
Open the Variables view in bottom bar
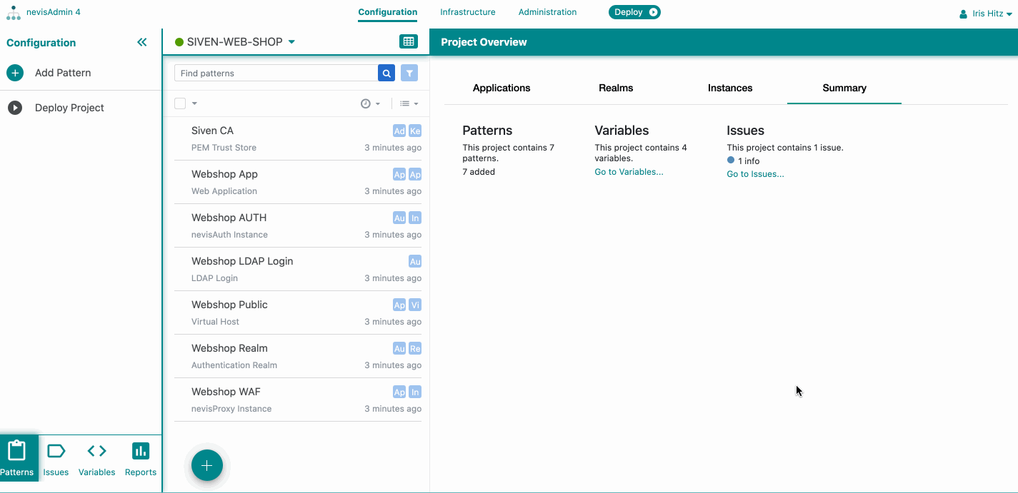click(96, 459)
